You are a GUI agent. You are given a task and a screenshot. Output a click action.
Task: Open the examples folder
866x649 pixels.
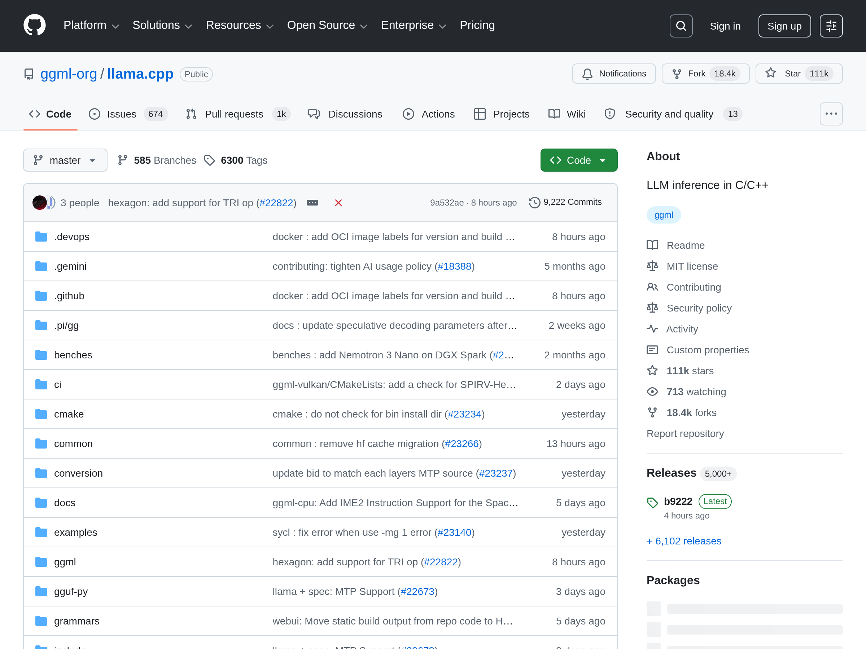(75, 533)
